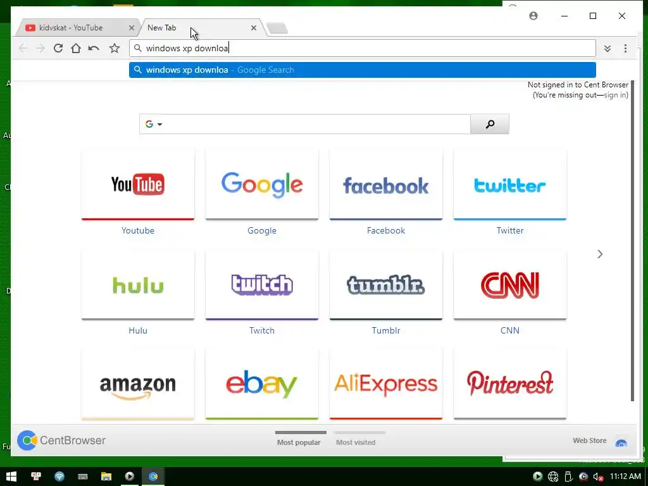This screenshot has width=648, height=486.
Task: Open the Google search engine dropdown
Action: [x=153, y=124]
